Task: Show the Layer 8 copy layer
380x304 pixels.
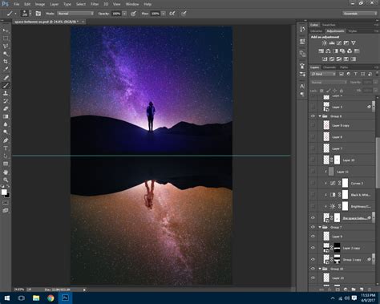Action: point(313,125)
